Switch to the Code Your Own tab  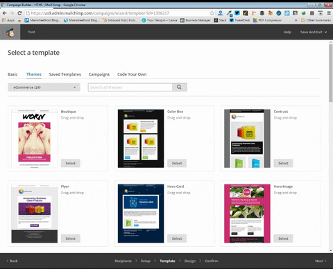132,74
